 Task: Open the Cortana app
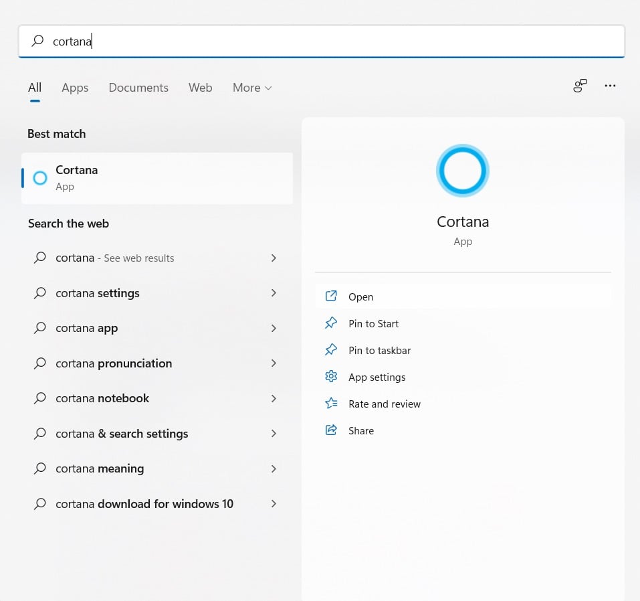click(x=360, y=296)
